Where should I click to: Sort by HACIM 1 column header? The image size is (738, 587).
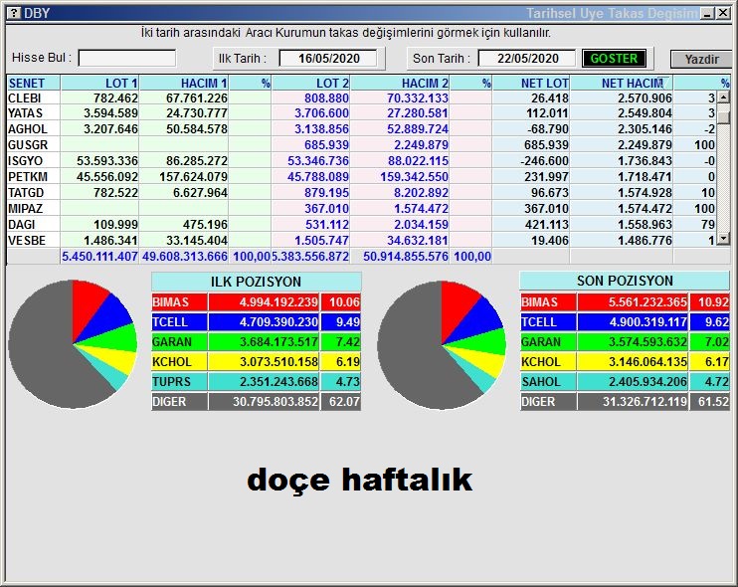184,84
